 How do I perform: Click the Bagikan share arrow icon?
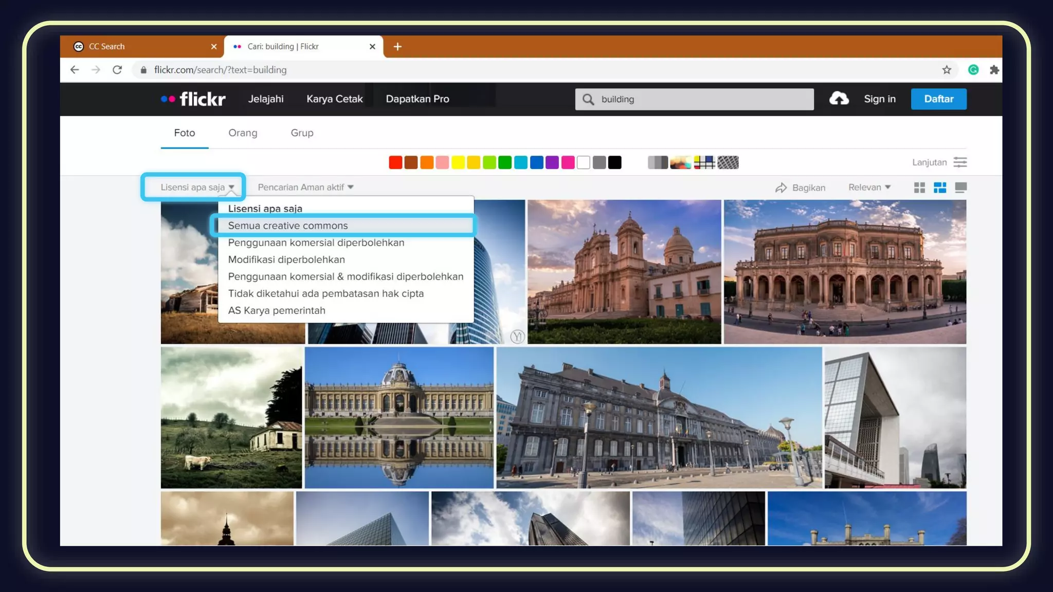pyautogui.click(x=781, y=188)
